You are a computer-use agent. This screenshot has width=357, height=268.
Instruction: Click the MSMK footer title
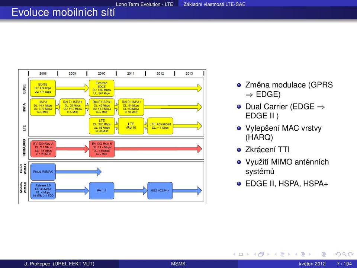(x=178, y=264)
